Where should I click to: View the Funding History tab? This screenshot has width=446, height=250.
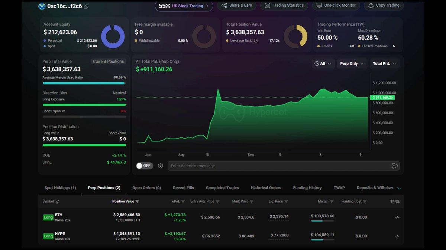(307, 188)
